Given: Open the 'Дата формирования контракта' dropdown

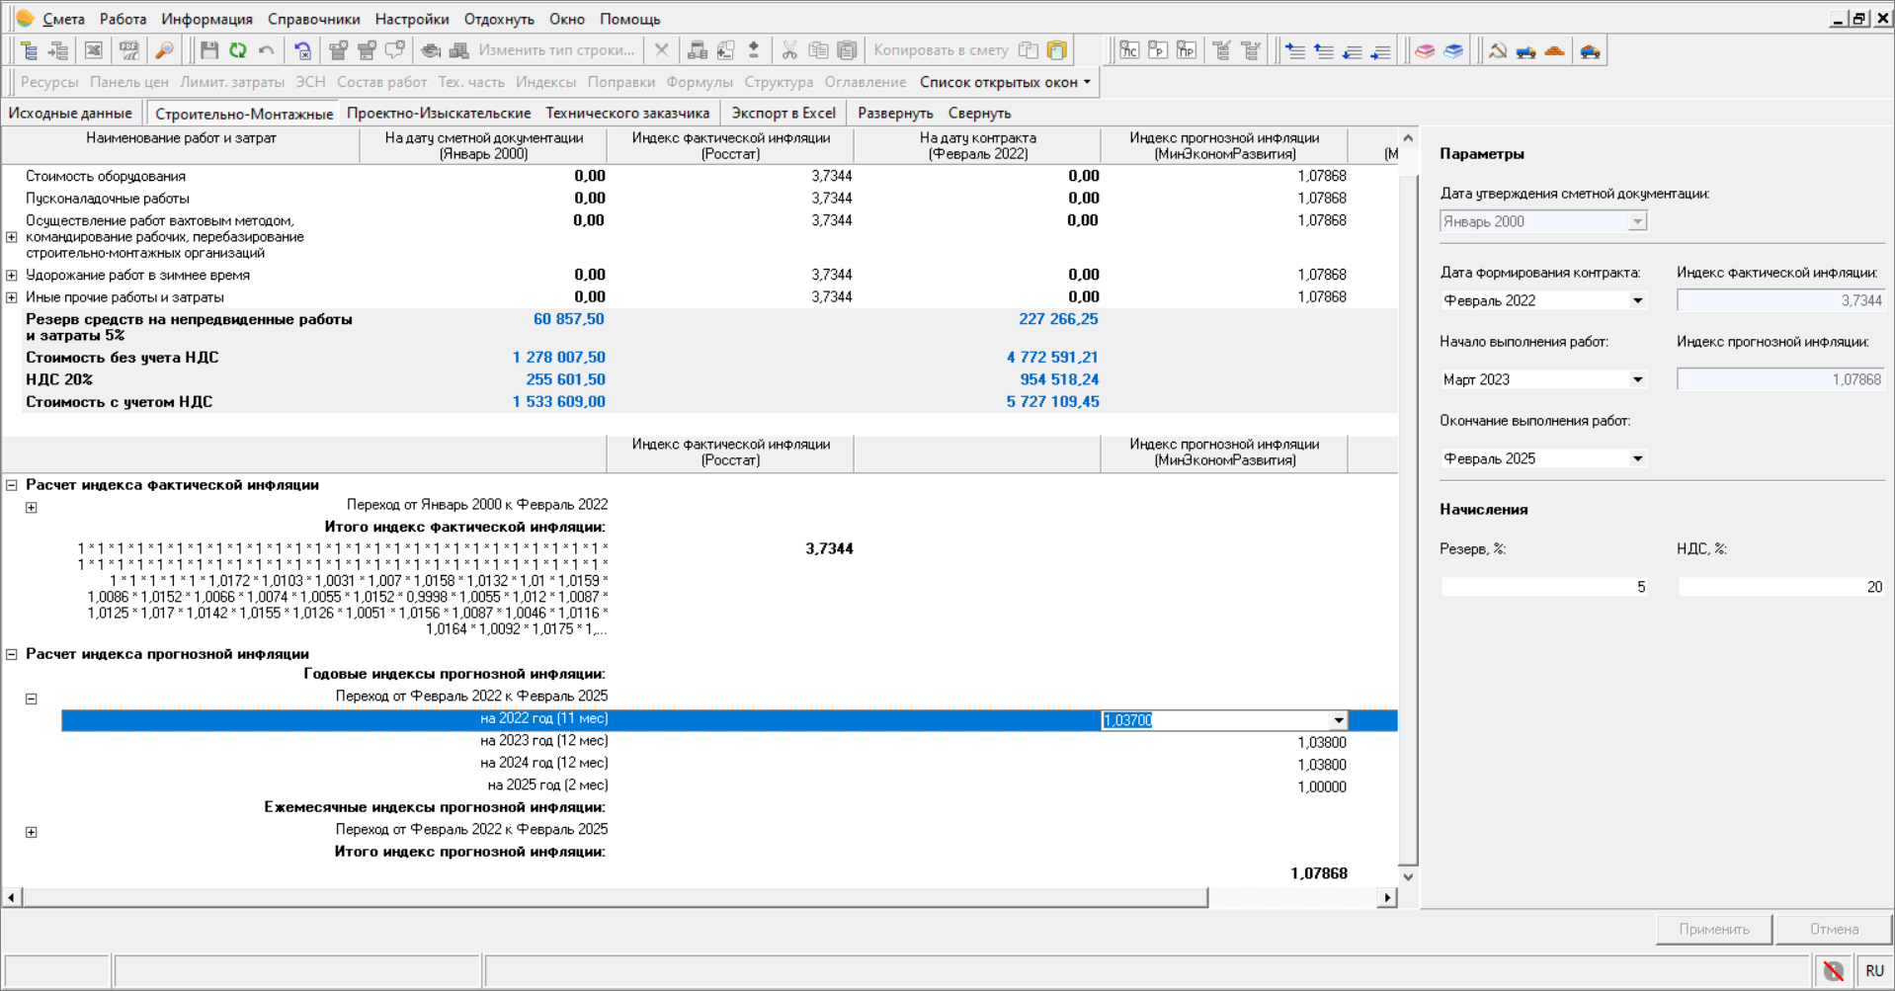Looking at the screenshot, I should [x=1637, y=300].
